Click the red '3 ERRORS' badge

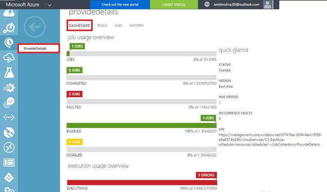click(x=206, y=175)
